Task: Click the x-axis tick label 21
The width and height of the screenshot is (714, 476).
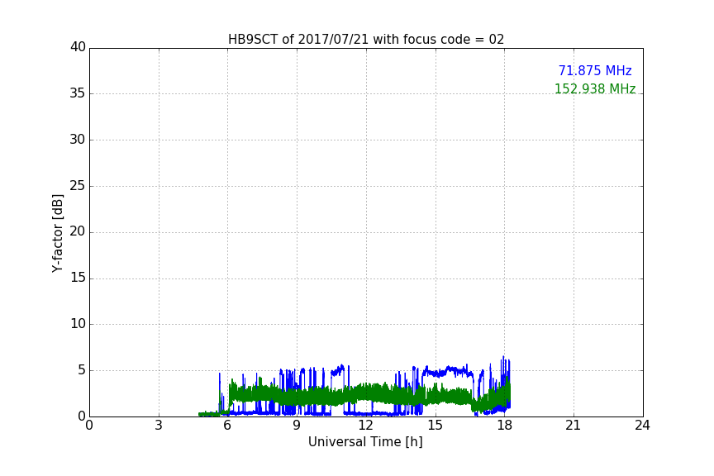Action: 574,426
